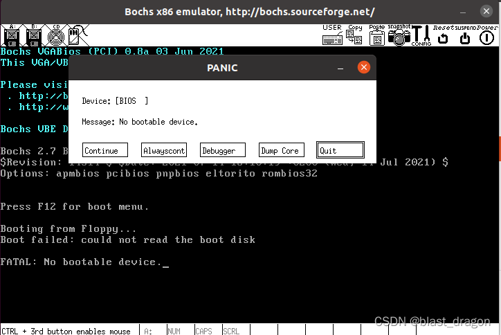Click the Bochs x86 emulator title bar

[x=249, y=12]
